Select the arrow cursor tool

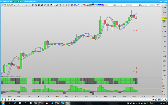point(2,5)
